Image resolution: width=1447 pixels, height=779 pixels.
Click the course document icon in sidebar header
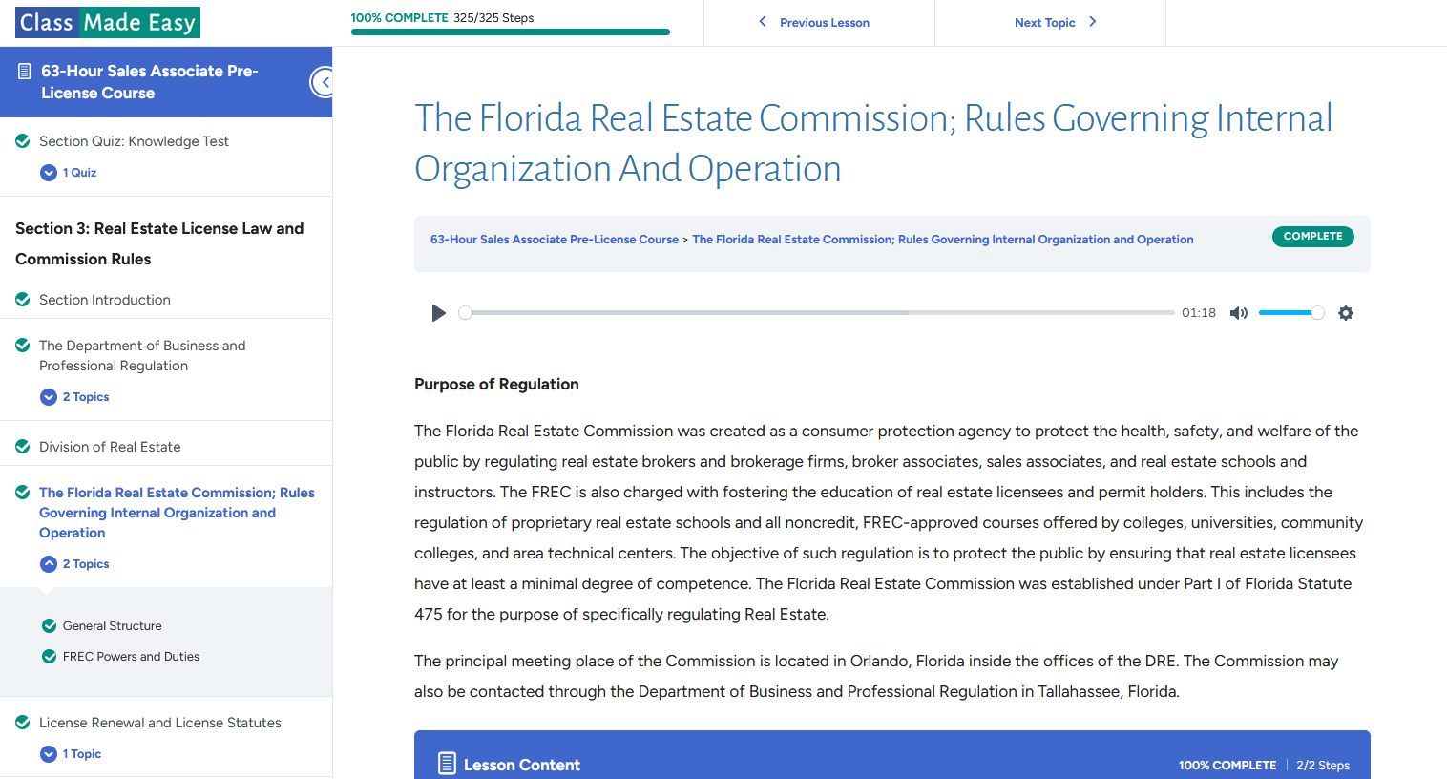(25, 72)
